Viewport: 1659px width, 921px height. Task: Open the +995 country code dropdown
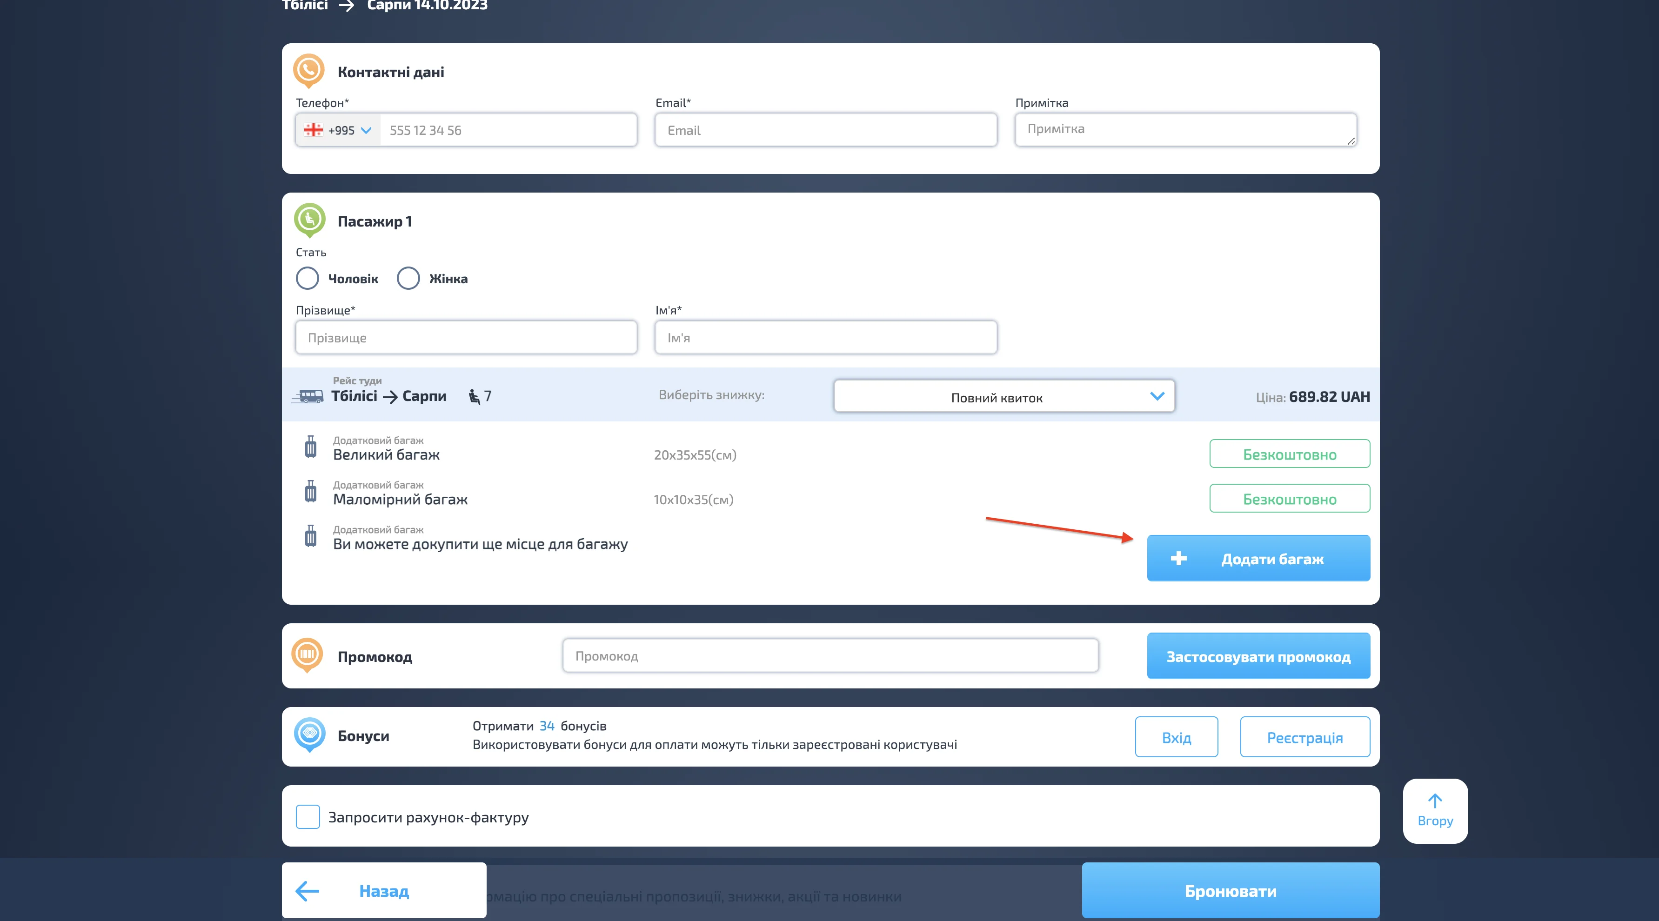pos(338,130)
